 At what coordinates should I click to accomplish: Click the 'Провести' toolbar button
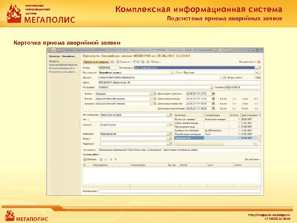[123, 62]
